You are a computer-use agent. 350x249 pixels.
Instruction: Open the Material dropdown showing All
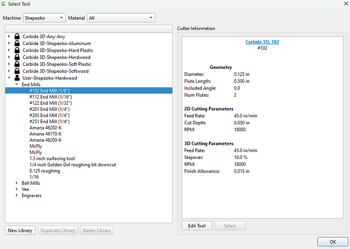(x=121, y=18)
